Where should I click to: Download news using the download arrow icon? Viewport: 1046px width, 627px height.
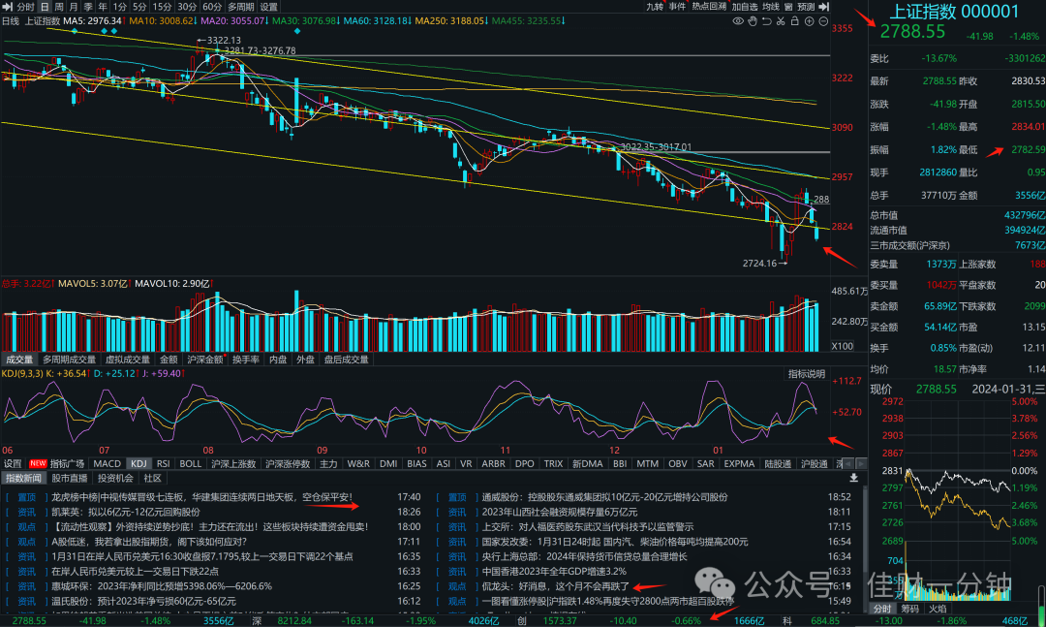tap(854, 478)
